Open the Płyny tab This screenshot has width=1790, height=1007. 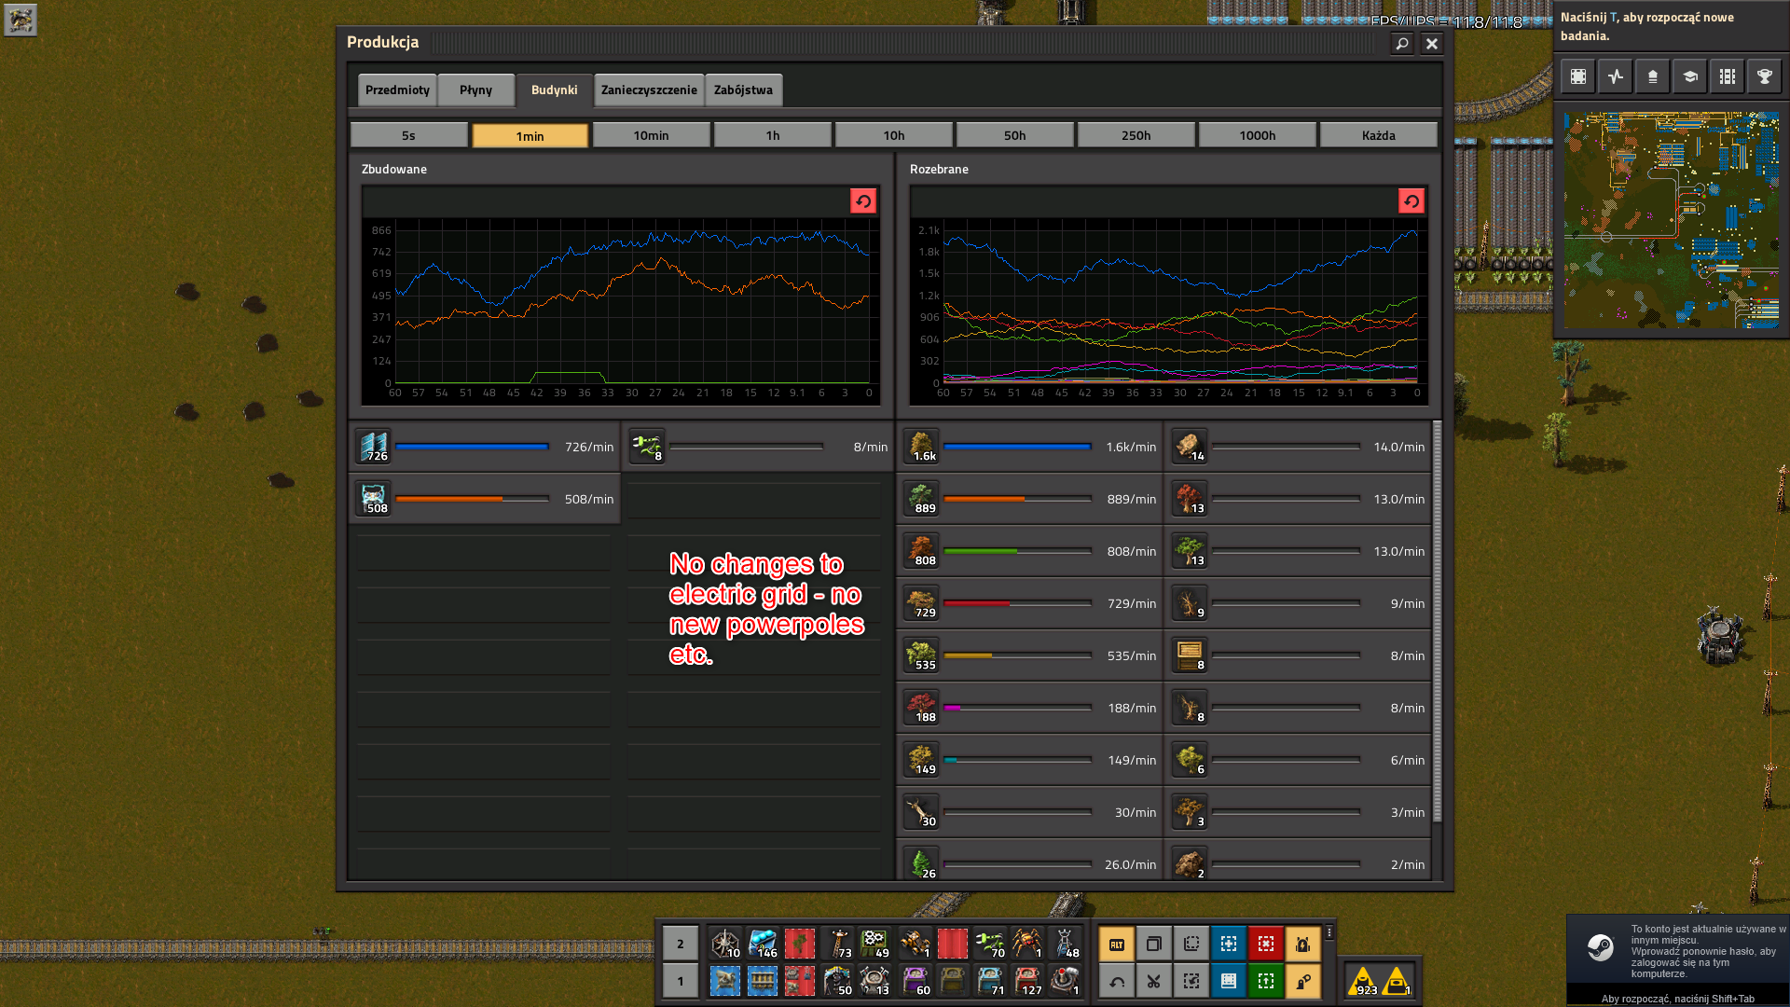pyautogui.click(x=475, y=90)
